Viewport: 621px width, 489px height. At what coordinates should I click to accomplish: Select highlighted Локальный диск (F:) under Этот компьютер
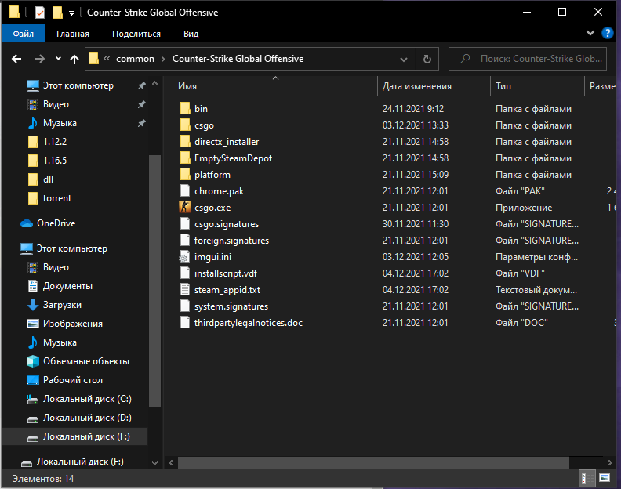tap(74, 436)
